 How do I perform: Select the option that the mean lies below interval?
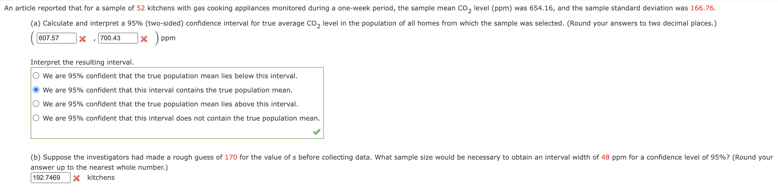click(36, 76)
